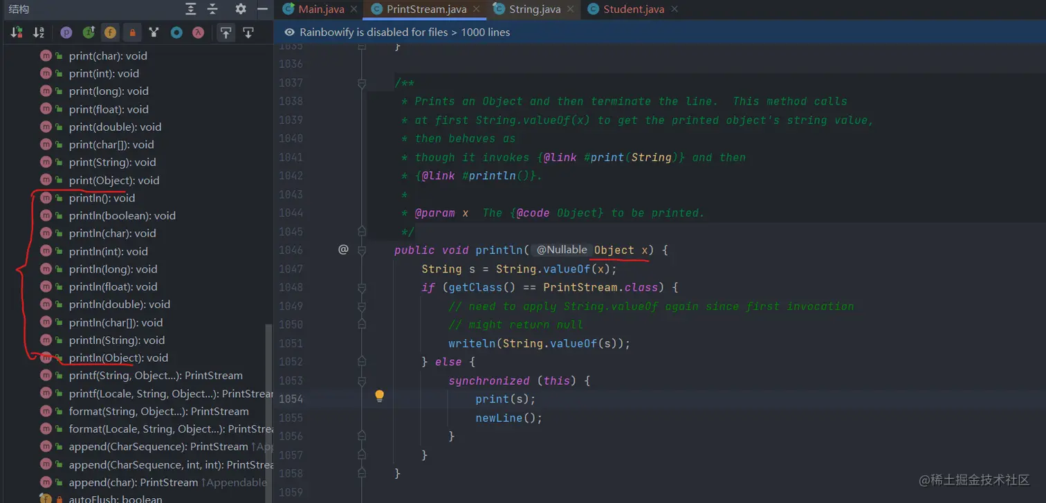The width and height of the screenshot is (1046, 503).
Task: Toggle Show Anonymous Classes blue circle icon
Action: pos(176,33)
